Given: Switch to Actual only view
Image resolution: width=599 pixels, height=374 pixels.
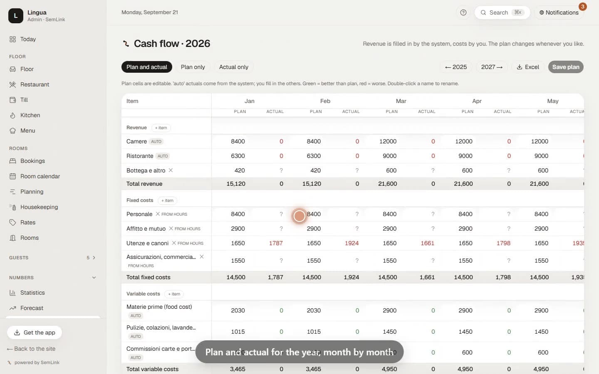Looking at the screenshot, I should coord(234,67).
